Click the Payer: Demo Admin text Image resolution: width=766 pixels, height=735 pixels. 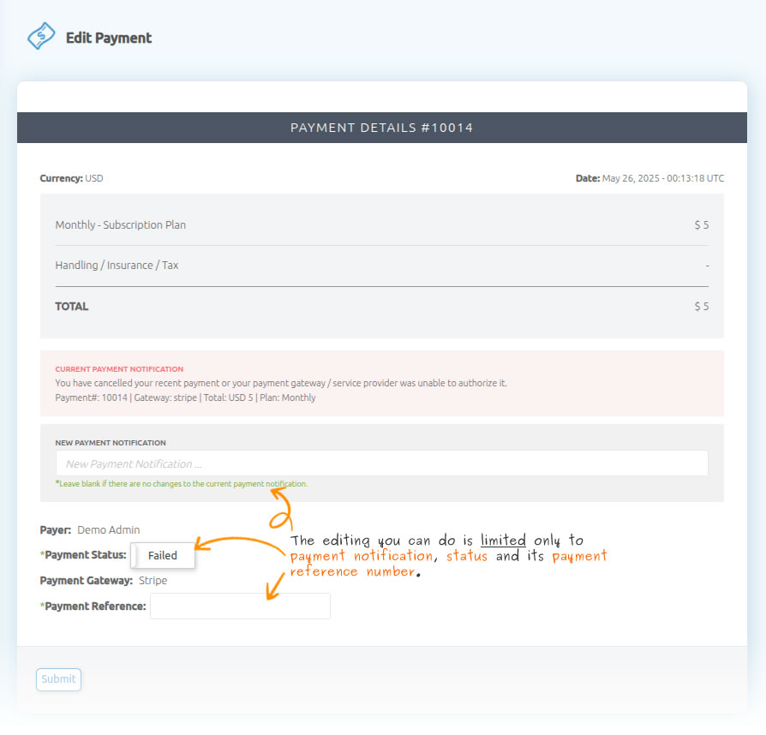pos(90,530)
